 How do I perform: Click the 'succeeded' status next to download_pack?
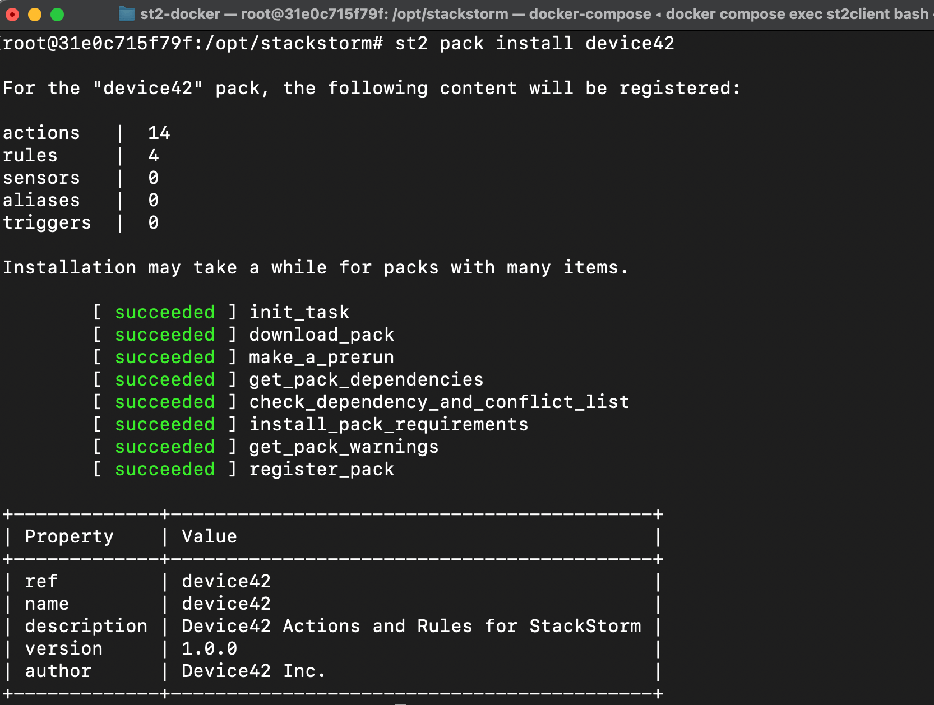[164, 335]
